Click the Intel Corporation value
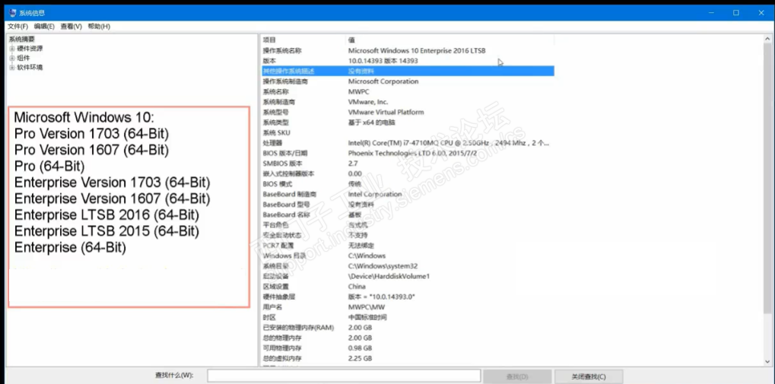Screen dimensions: 775x384 pos(375,194)
